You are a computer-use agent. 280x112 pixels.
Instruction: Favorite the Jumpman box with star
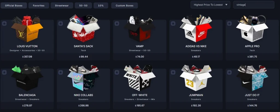(173, 72)
